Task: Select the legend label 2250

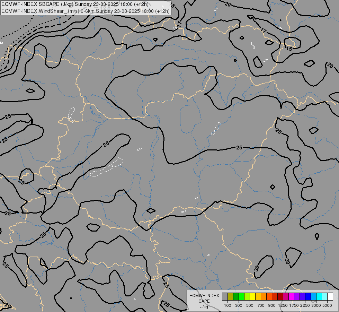Action: click(305, 305)
